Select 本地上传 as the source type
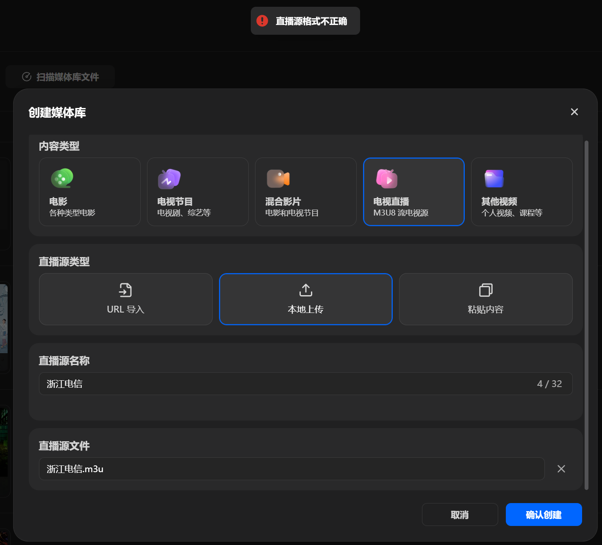Screen dimensions: 602x545 click(x=306, y=299)
